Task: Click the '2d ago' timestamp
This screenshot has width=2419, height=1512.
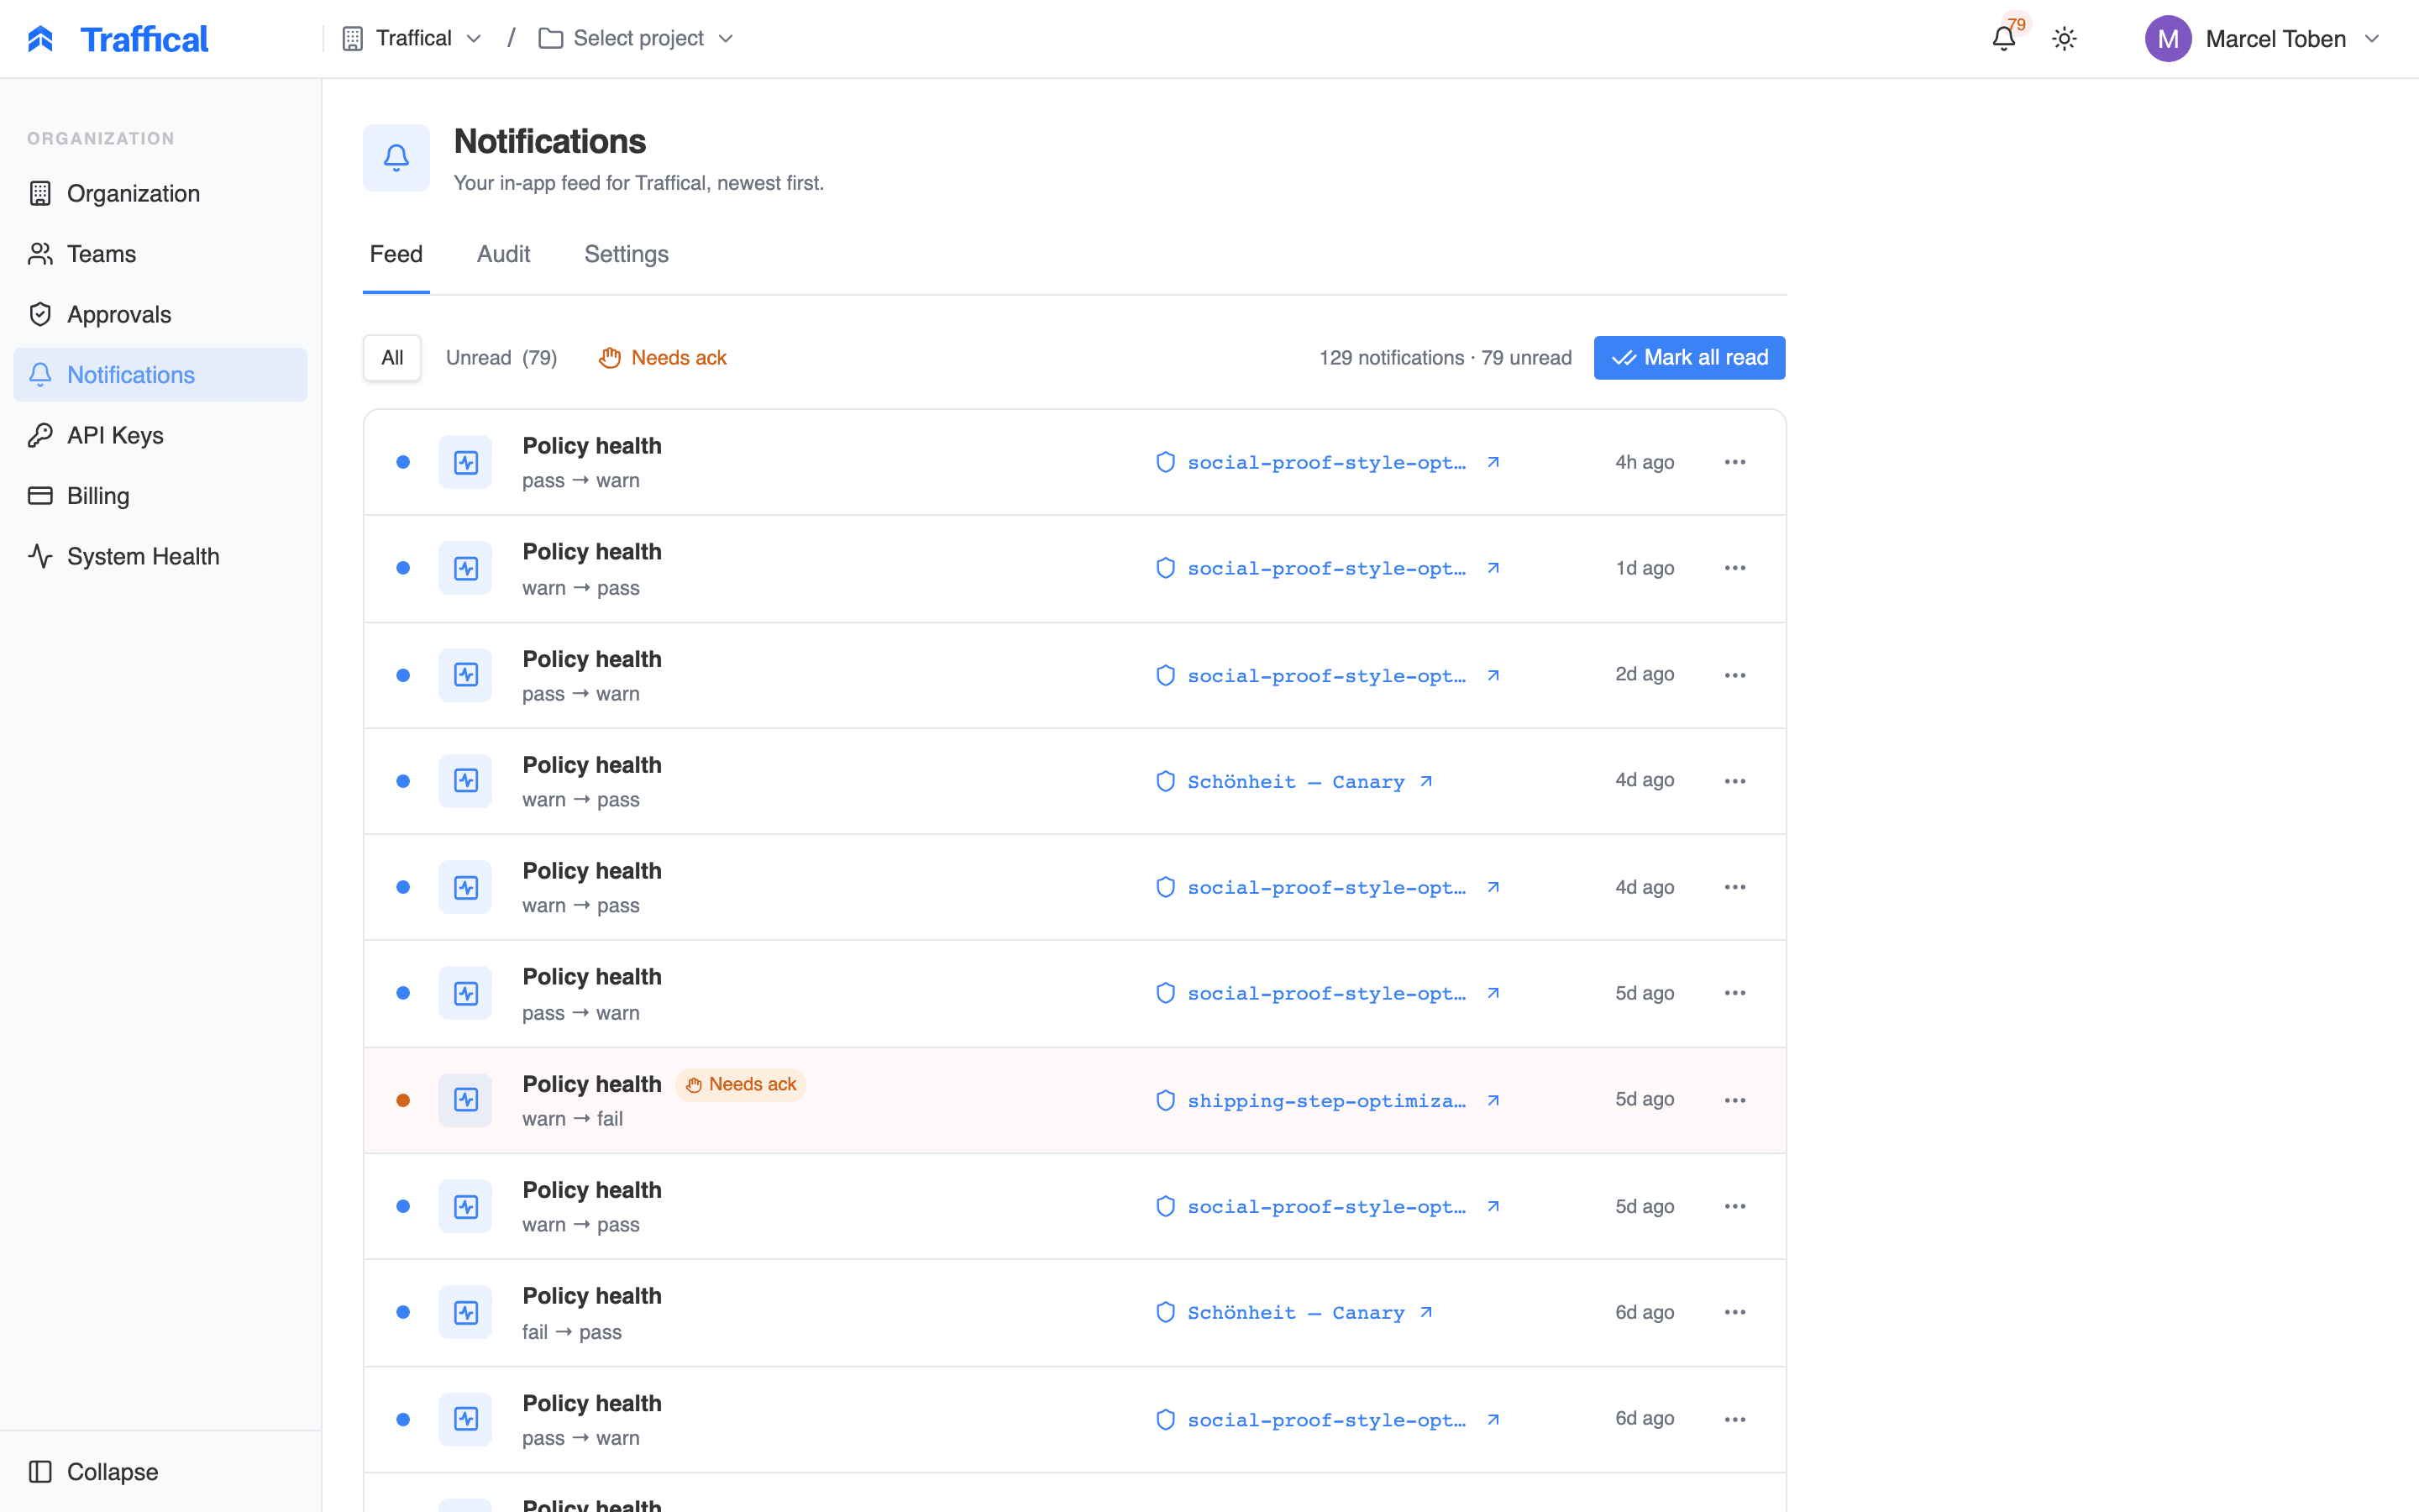Action: (x=1645, y=674)
